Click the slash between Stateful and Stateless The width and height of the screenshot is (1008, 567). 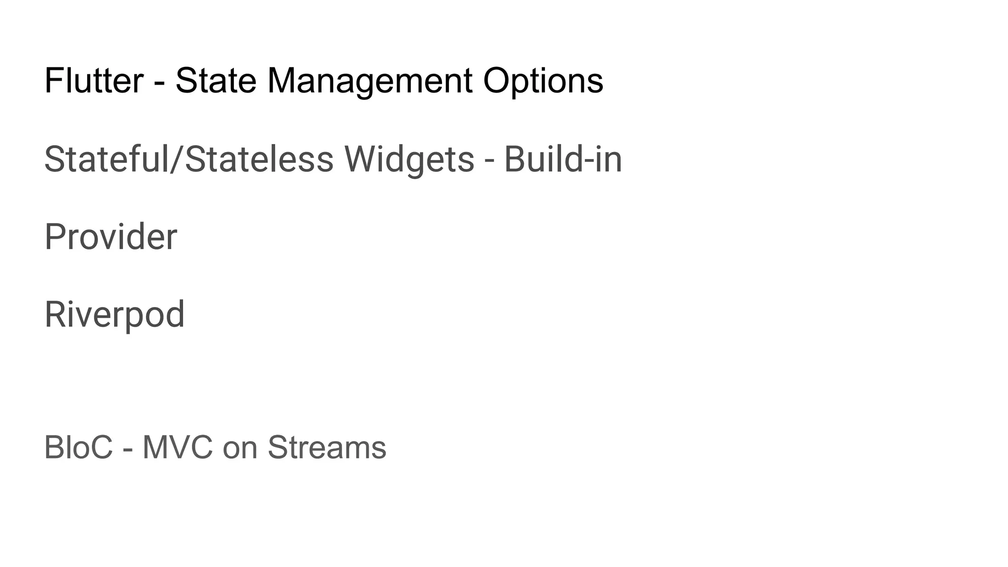click(177, 159)
